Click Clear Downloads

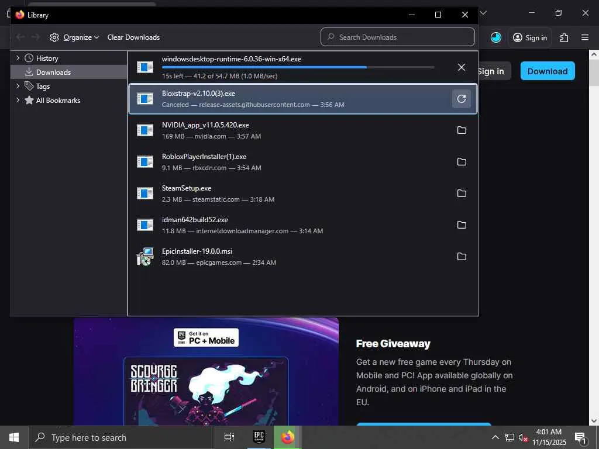[133, 37]
